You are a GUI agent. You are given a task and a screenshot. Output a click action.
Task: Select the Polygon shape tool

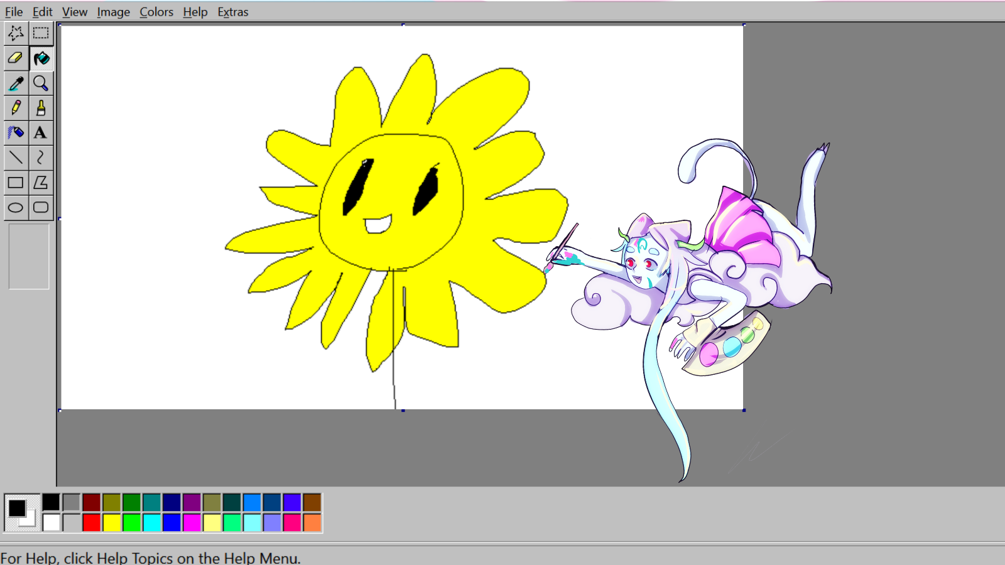tap(41, 183)
